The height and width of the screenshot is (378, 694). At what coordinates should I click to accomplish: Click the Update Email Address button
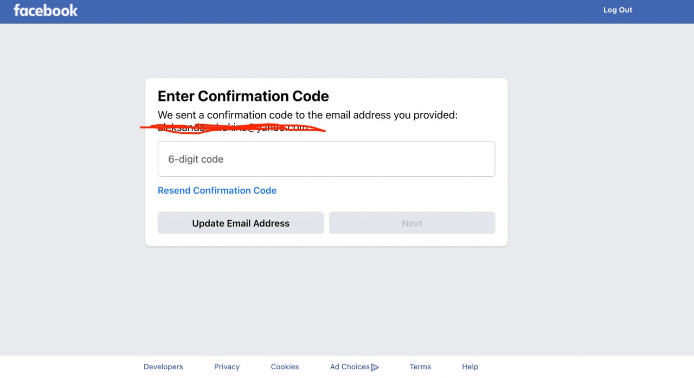click(241, 223)
